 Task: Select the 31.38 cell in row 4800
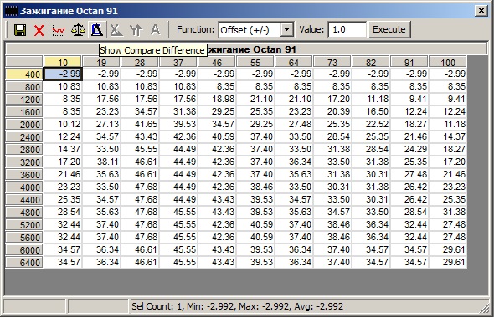click(447, 212)
